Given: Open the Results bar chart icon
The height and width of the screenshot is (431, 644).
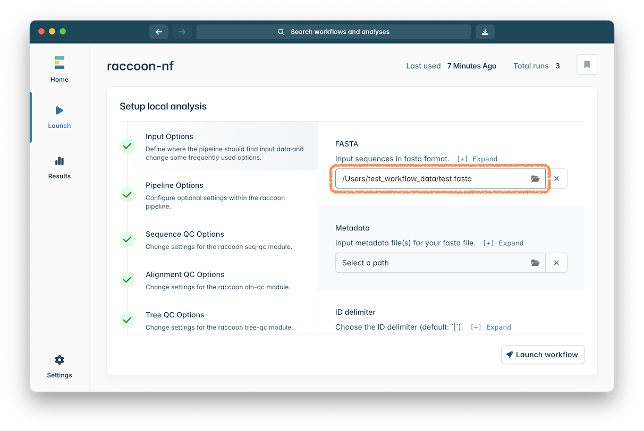Looking at the screenshot, I should pyautogui.click(x=59, y=161).
